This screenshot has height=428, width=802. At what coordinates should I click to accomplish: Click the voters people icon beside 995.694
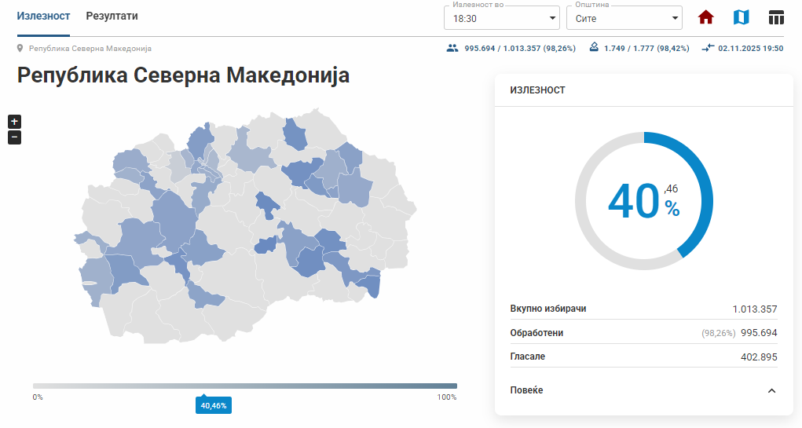coord(452,48)
